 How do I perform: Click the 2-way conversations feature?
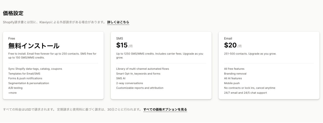click(x=129, y=83)
